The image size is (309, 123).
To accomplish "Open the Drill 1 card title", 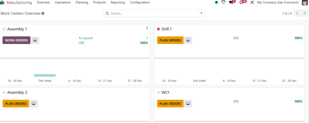I will 167,29.
